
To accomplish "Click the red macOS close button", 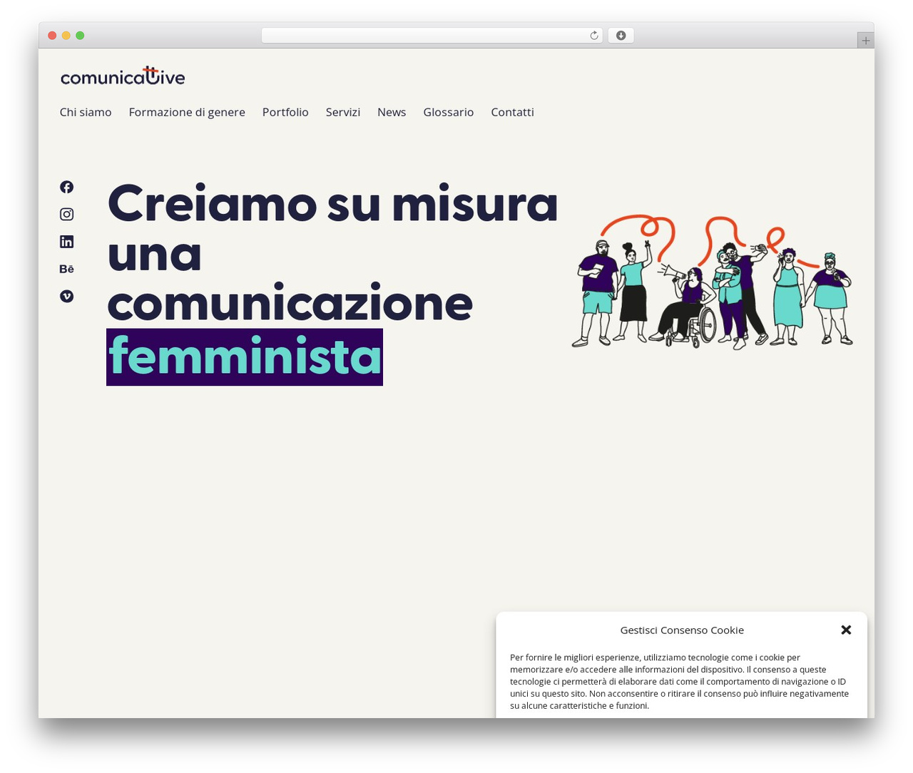I will (x=52, y=36).
